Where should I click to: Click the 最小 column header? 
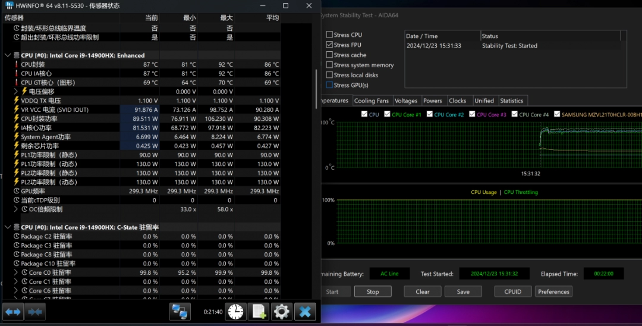(x=178, y=18)
